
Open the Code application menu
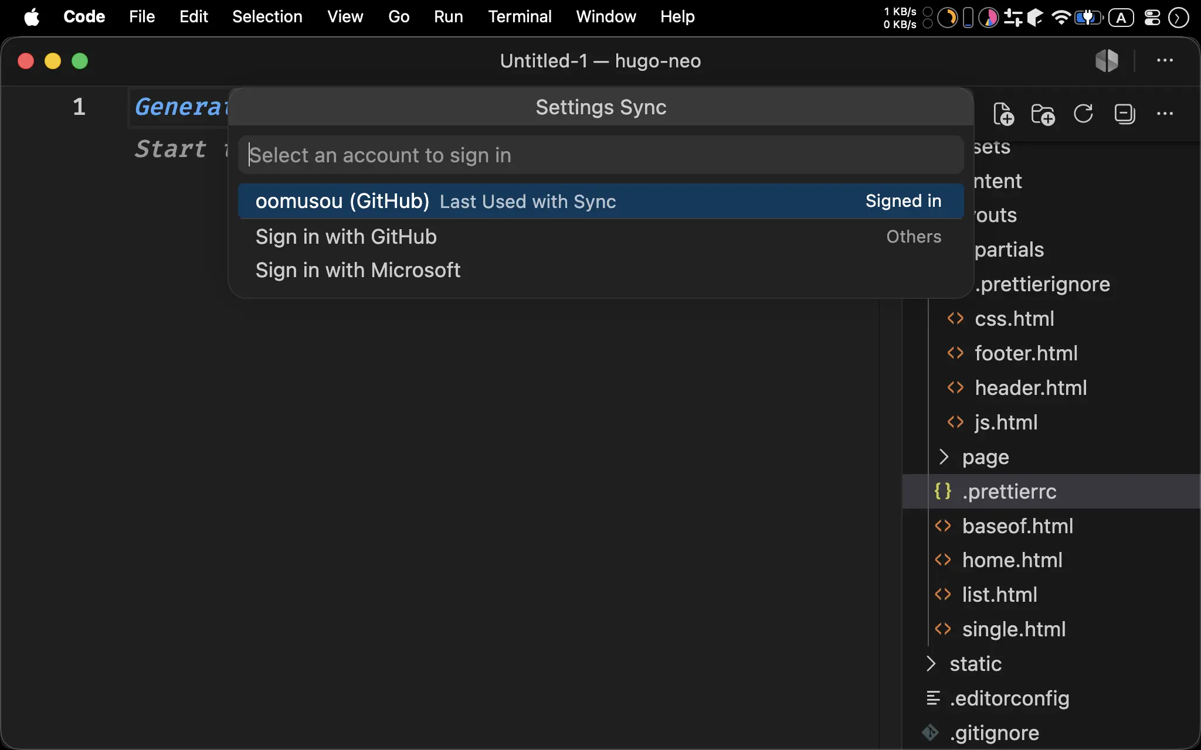coord(84,17)
